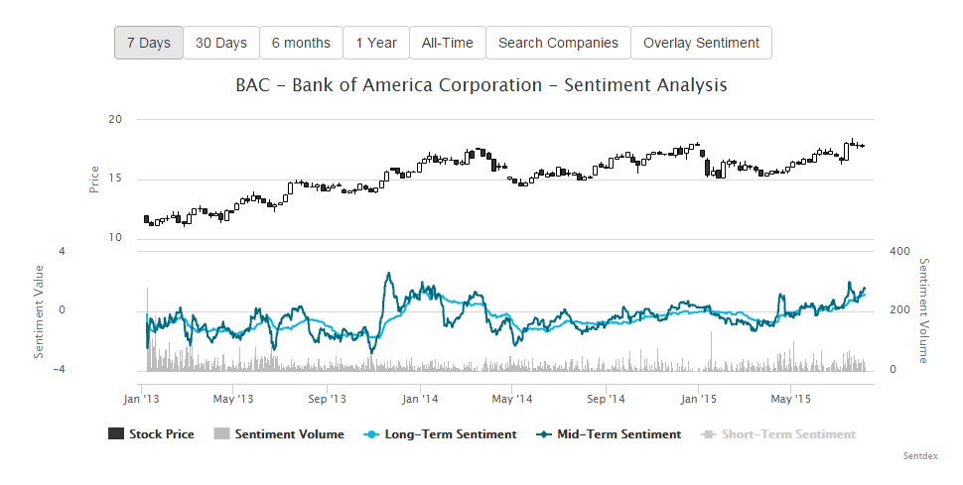Click the Jan '14 x-axis marker
The image size is (963, 485).
point(421,399)
